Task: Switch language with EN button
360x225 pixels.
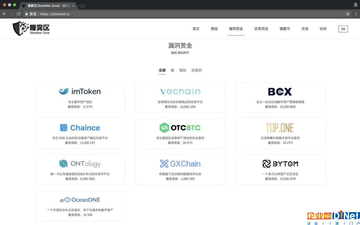Action: pos(343,29)
